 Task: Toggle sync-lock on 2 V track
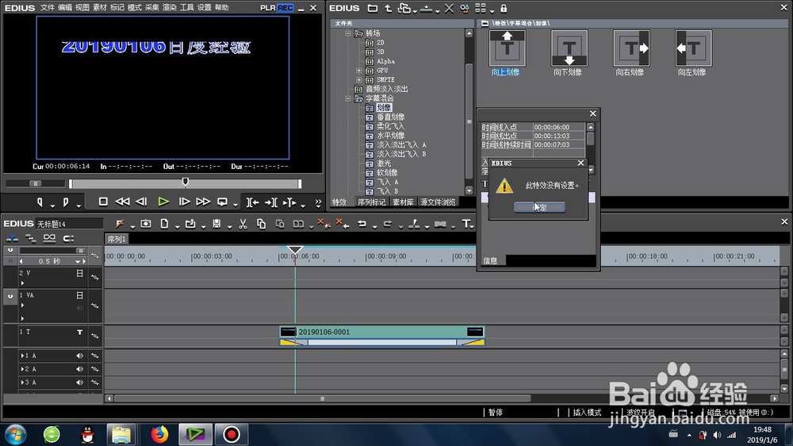tap(94, 277)
